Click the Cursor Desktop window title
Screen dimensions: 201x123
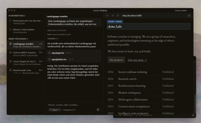100,10
